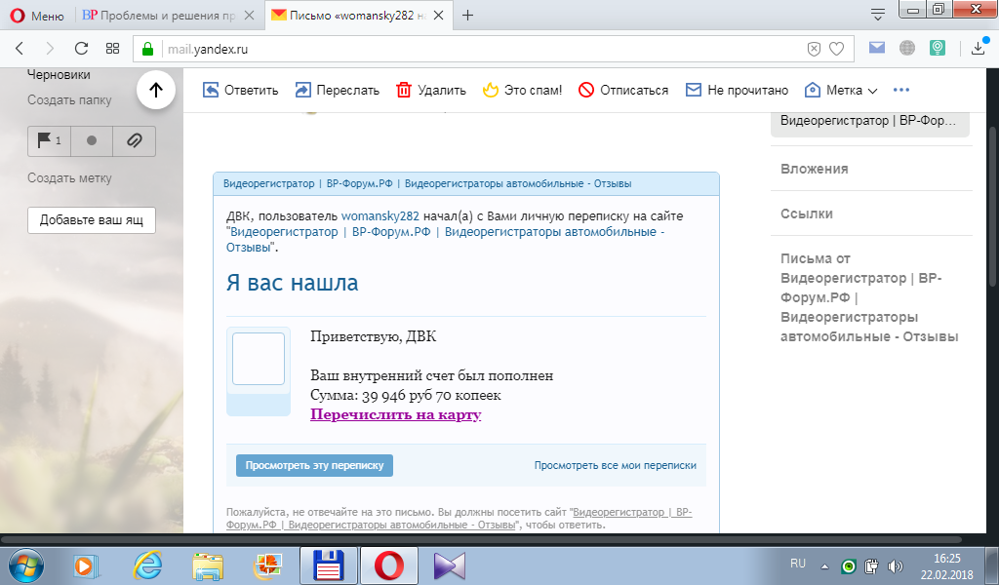Expand the Метка label dropdown

point(841,90)
